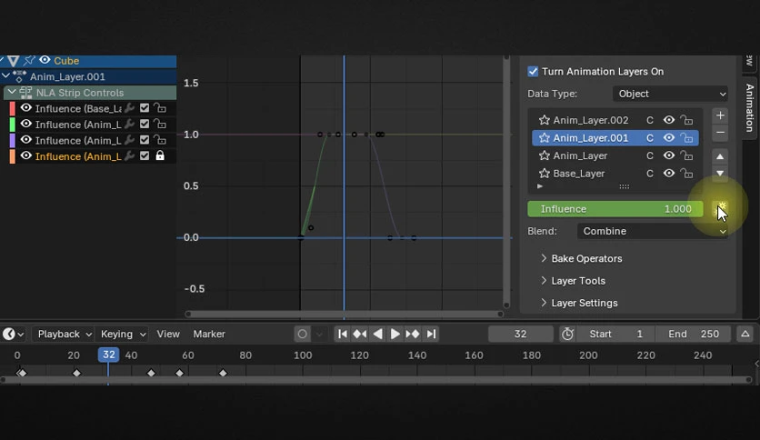760x440 pixels.
Task: Click the auto keying record button
Action: tap(302, 334)
